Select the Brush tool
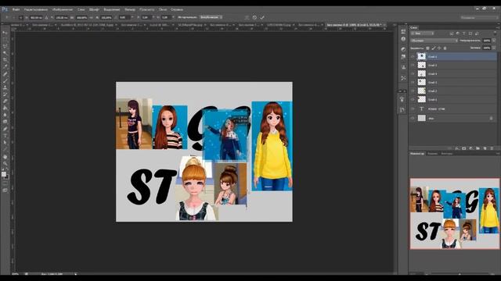501x281 pixels. click(x=5, y=80)
